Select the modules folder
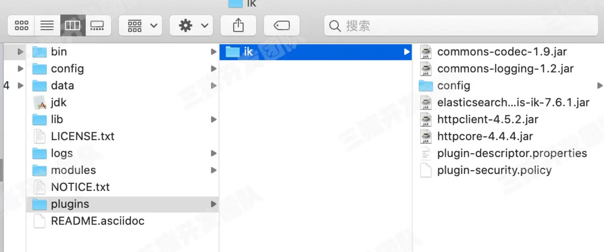 (x=123, y=170)
